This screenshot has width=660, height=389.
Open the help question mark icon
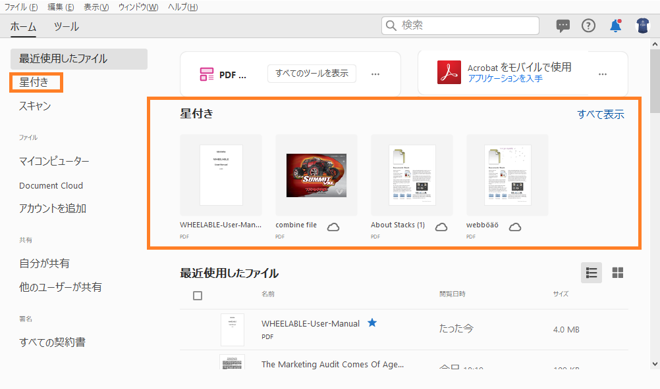coord(588,26)
